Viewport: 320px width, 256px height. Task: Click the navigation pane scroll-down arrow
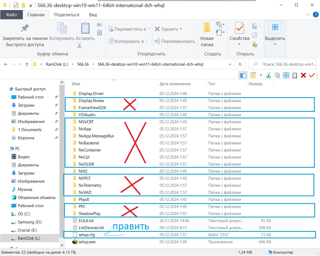pyautogui.click(x=62, y=245)
